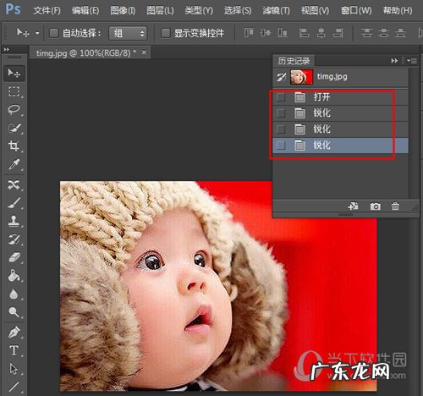Select the Brush tool
The image size is (423, 396).
tap(14, 203)
